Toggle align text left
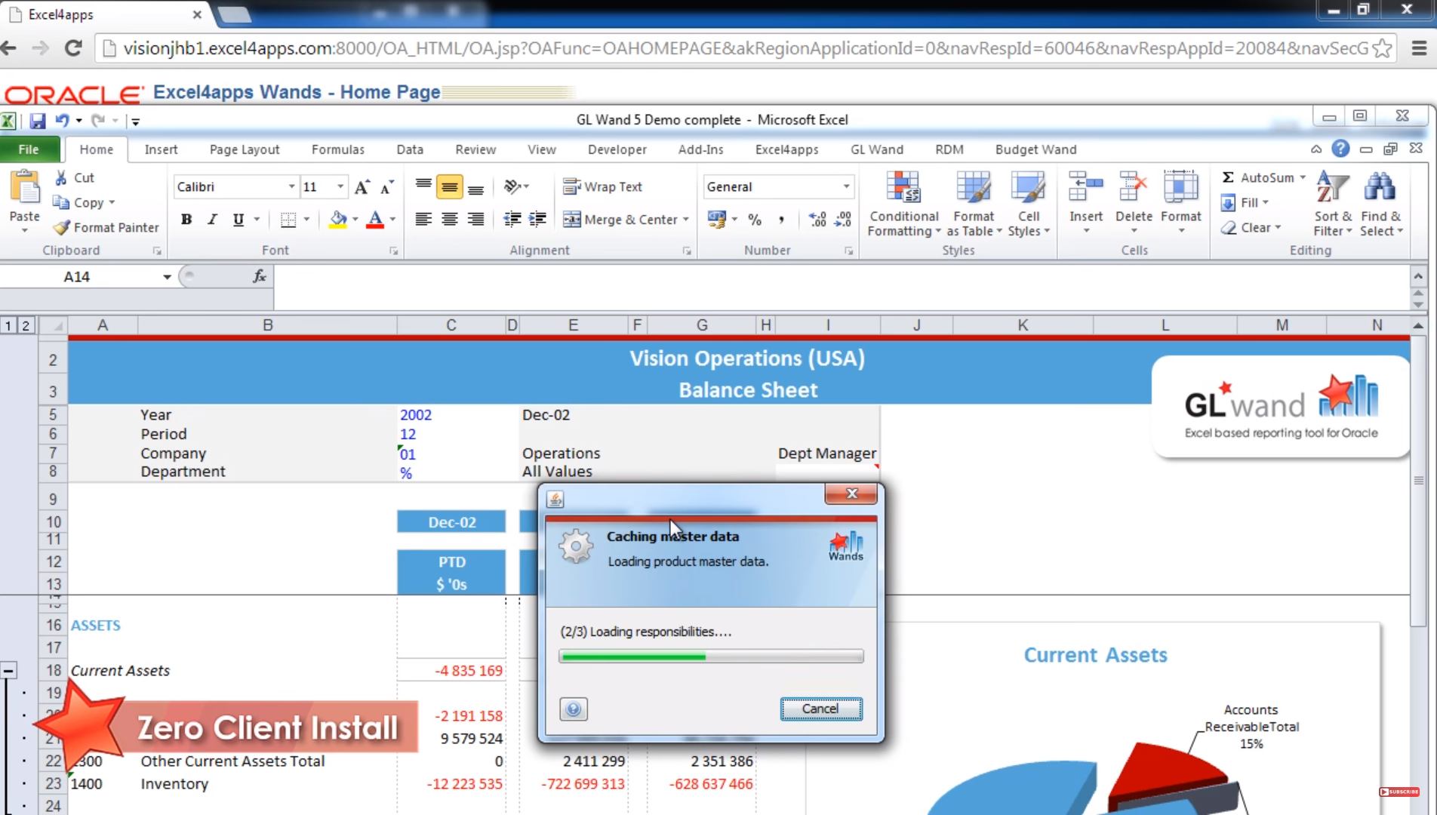This screenshot has width=1437, height=815. (x=423, y=220)
